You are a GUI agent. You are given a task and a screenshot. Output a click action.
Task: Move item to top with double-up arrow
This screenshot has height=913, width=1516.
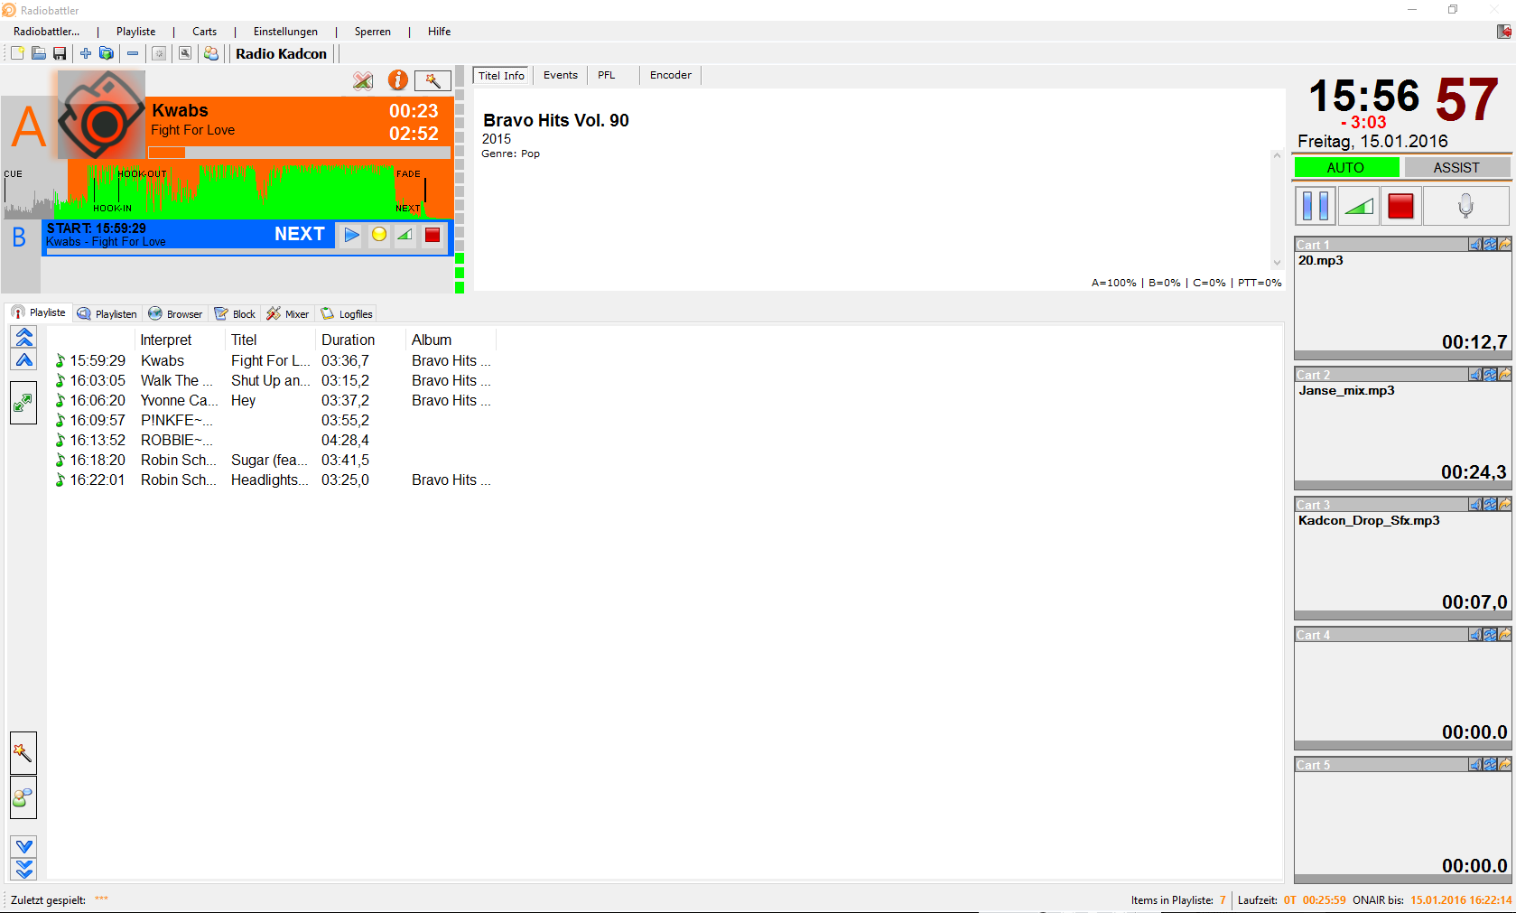click(x=24, y=337)
